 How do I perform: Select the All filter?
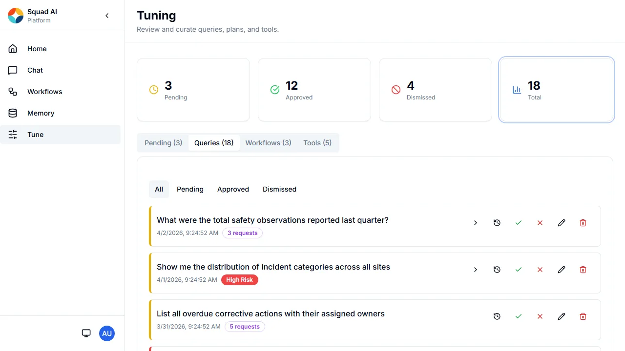click(159, 189)
